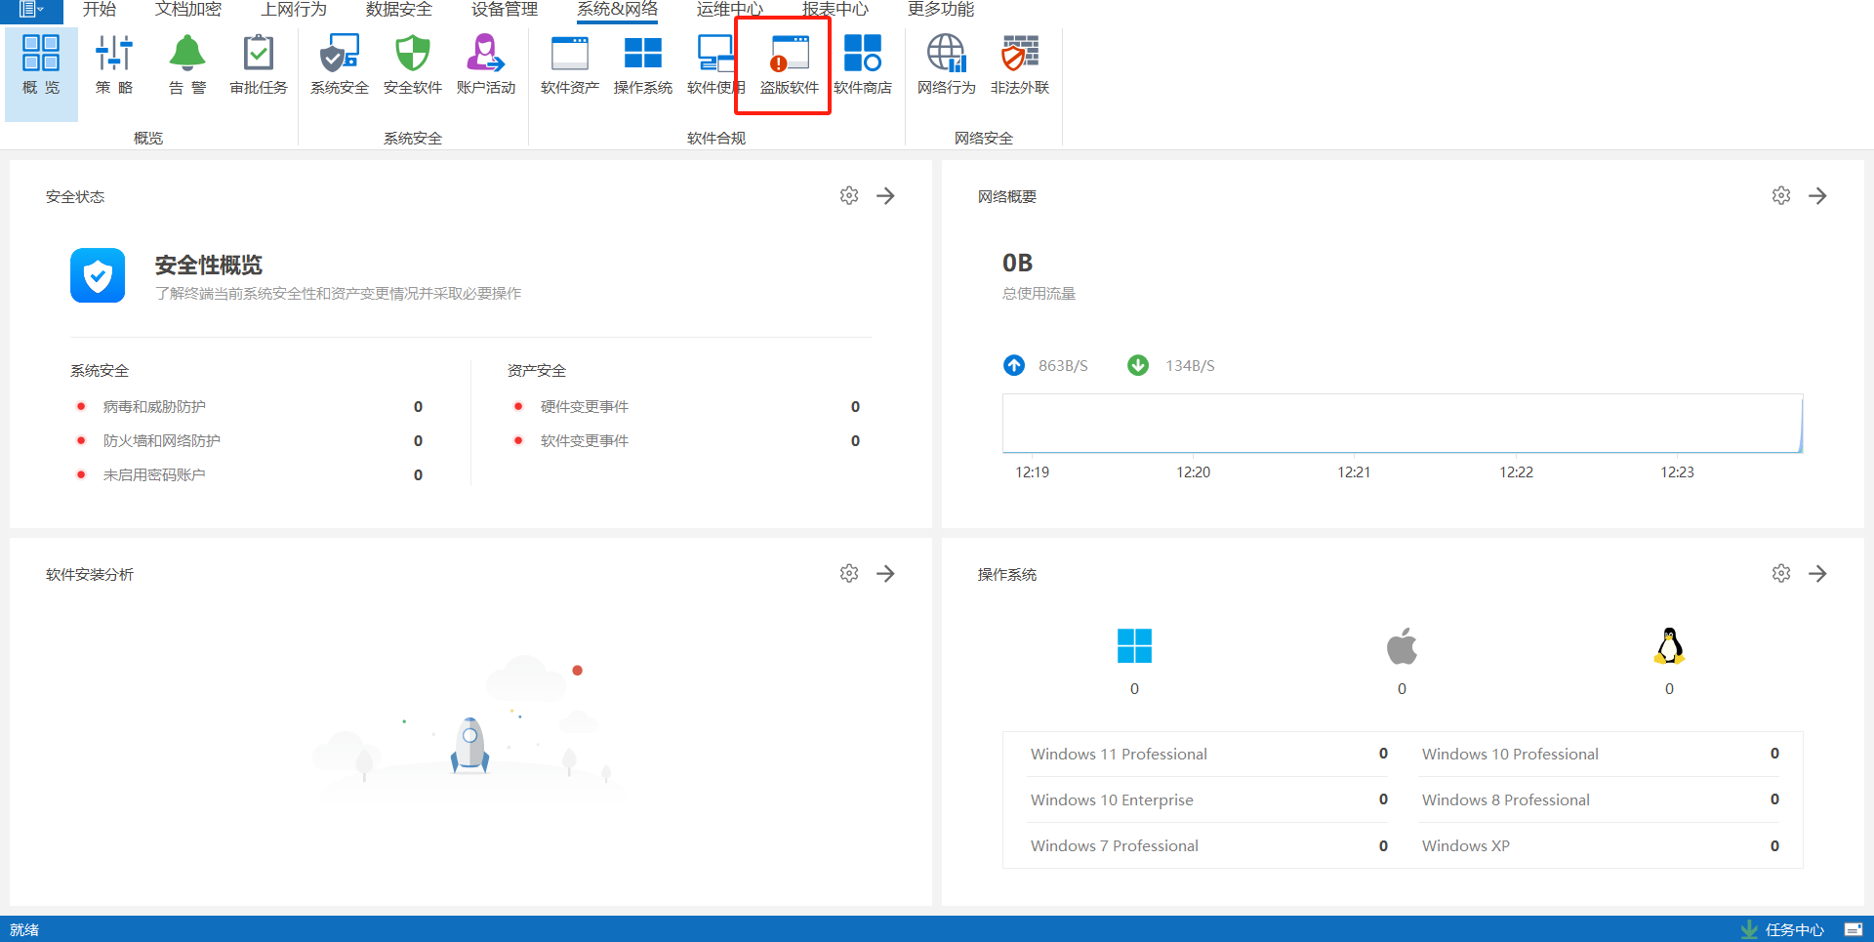Viewport: 1874px width, 942px height.
Task: Switch to the 文档加密 ribbon tab
Action: 188,10
